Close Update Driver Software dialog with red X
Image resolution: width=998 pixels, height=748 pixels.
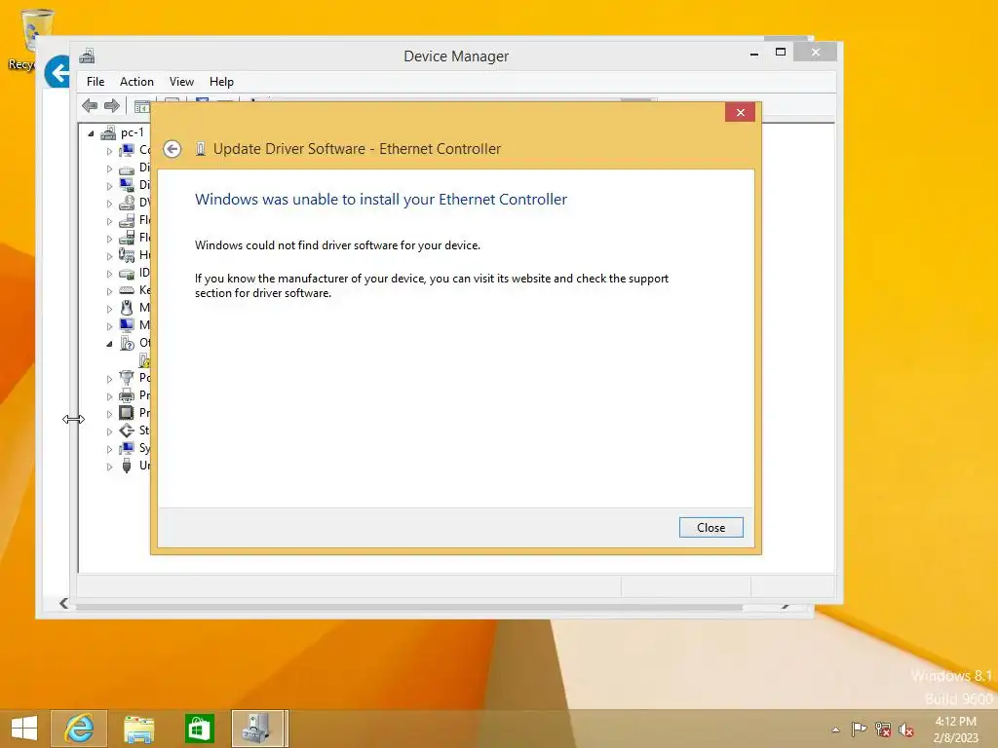coord(741,113)
